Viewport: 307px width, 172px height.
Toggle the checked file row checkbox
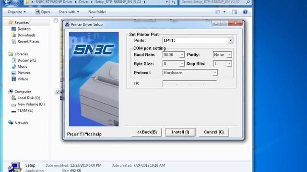pos(58,92)
